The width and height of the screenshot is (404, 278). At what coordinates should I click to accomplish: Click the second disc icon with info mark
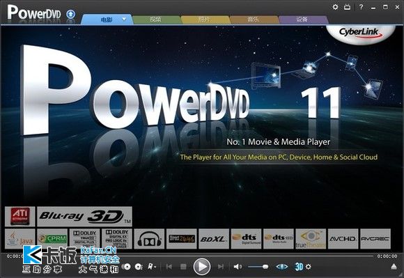click(x=139, y=267)
